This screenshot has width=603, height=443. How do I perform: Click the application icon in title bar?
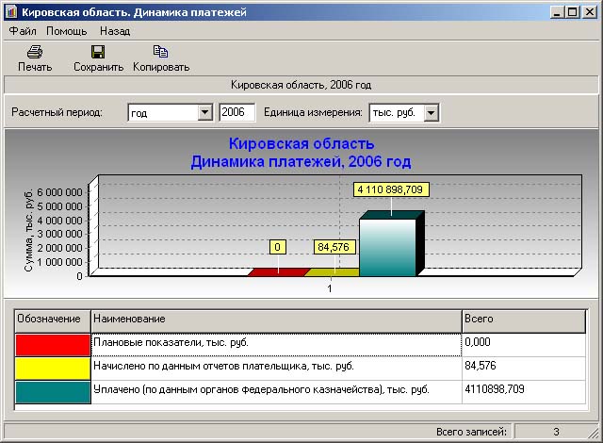click(11, 12)
